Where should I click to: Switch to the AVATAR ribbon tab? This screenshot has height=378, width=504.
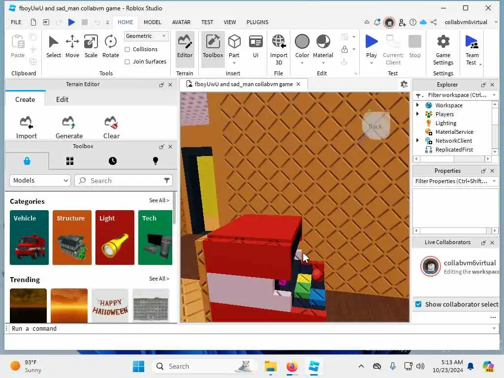(181, 22)
